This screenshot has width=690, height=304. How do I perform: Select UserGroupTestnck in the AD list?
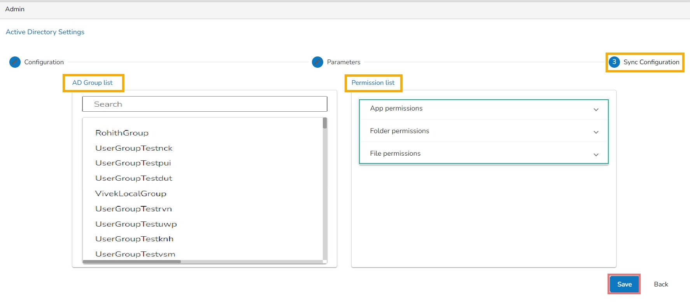[x=134, y=148]
